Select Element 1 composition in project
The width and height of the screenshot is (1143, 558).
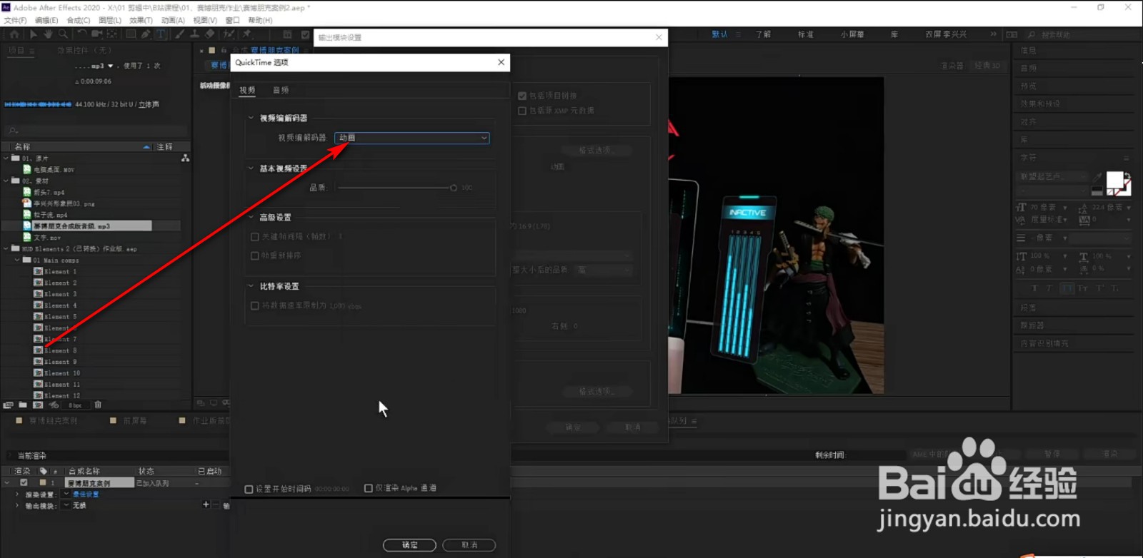pos(60,272)
